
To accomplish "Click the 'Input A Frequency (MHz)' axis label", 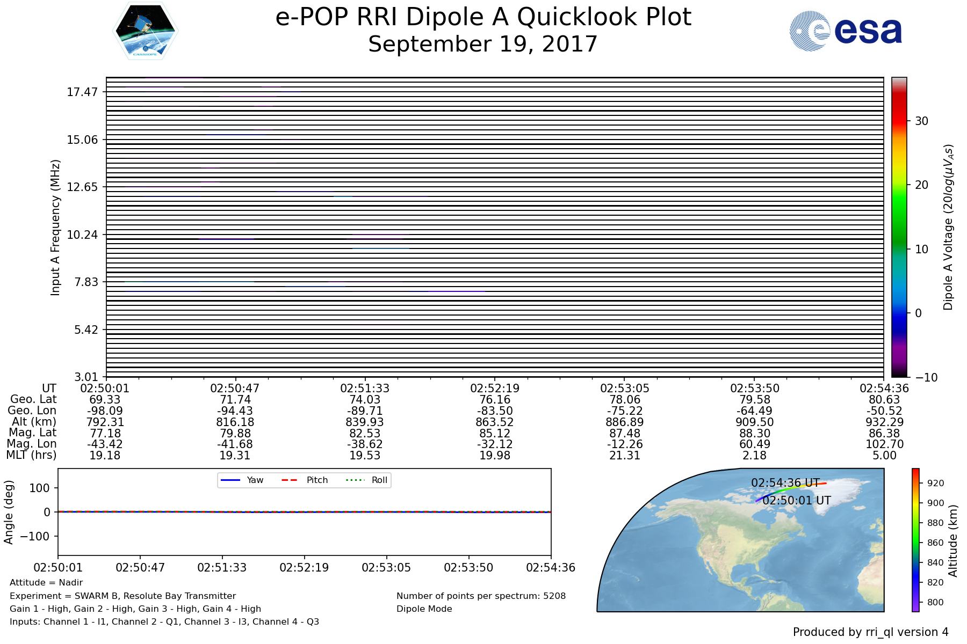I will (55, 227).
